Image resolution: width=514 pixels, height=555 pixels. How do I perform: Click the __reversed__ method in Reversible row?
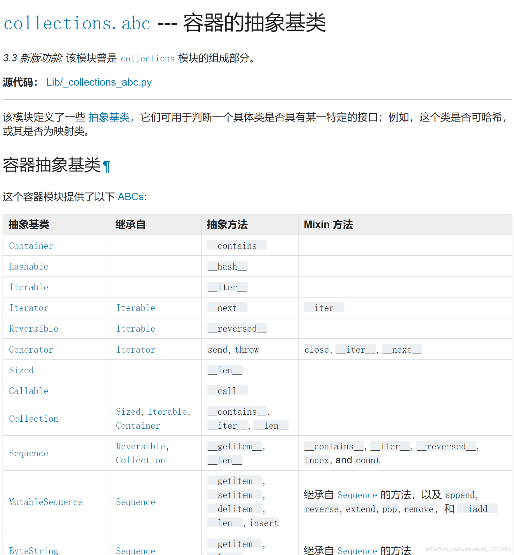tap(237, 328)
